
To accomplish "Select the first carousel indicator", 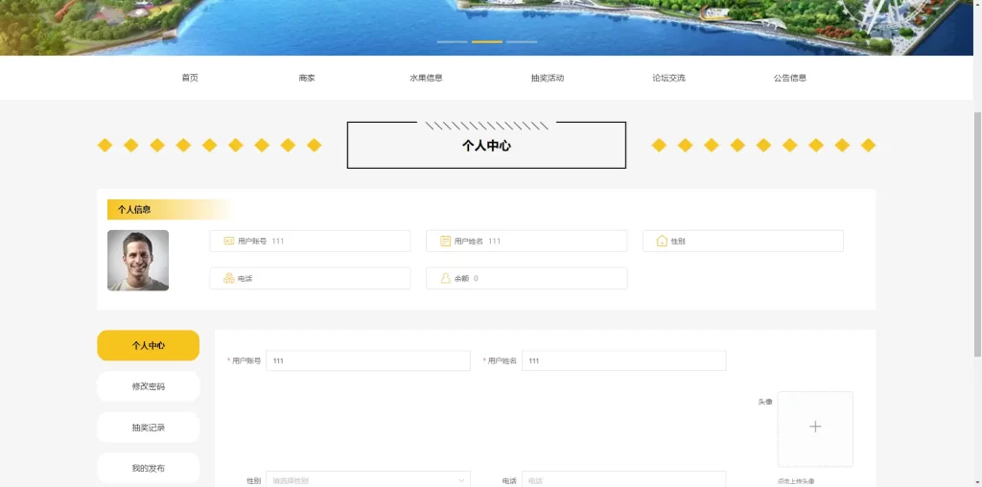I will [x=453, y=42].
